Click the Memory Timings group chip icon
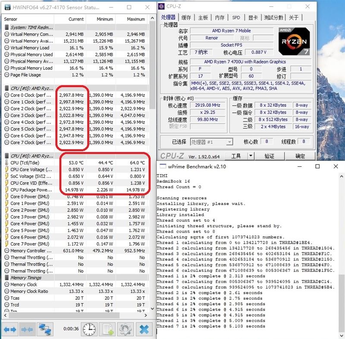The width and height of the screenshot is (345, 339). (7, 277)
